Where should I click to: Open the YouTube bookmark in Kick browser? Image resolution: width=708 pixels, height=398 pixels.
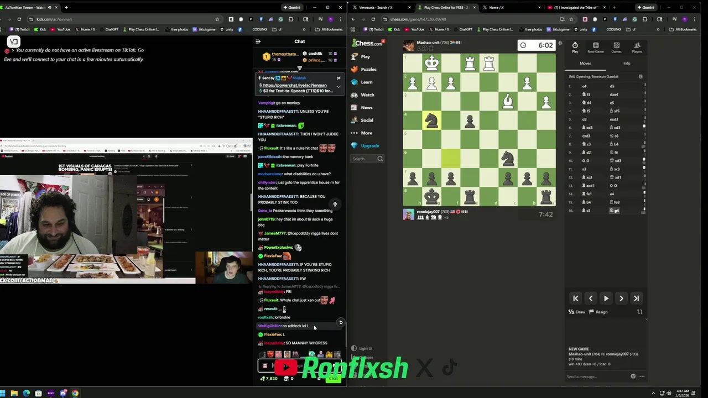(x=61, y=29)
